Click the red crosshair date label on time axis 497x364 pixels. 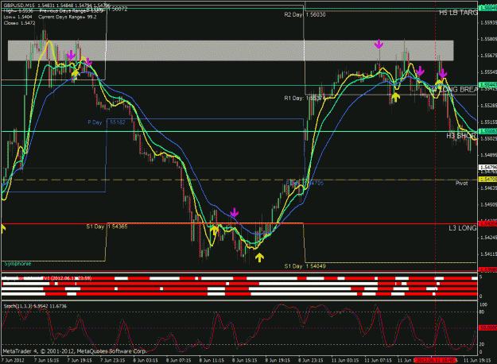coord(435,361)
